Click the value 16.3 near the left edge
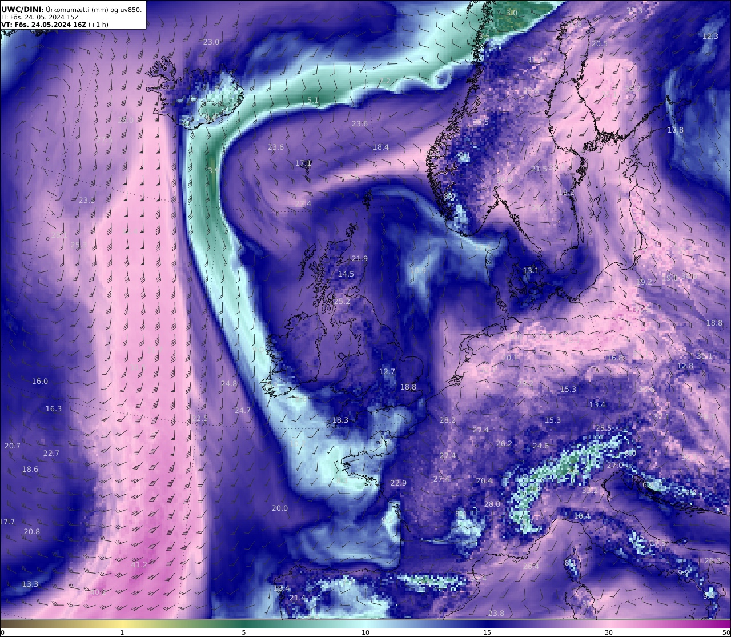The width and height of the screenshot is (731, 637). click(54, 409)
